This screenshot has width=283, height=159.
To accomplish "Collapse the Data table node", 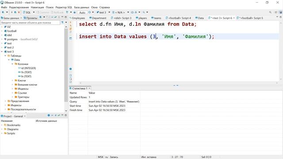I will coord(9,60).
